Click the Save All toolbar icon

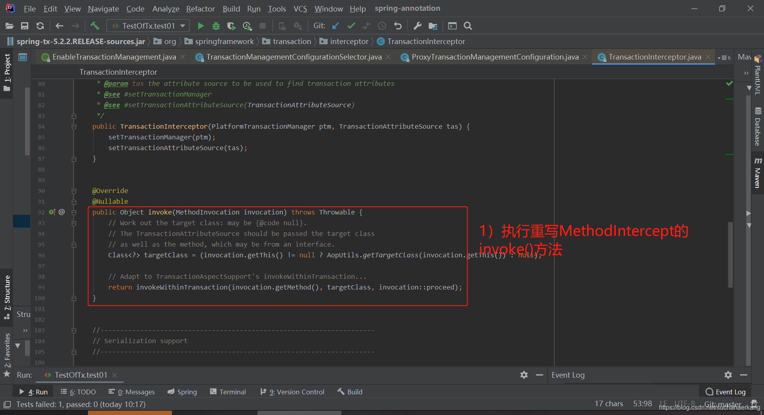[25, 26]
